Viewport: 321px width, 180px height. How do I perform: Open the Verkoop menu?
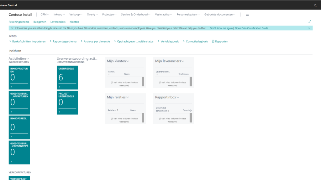[76, 15]
